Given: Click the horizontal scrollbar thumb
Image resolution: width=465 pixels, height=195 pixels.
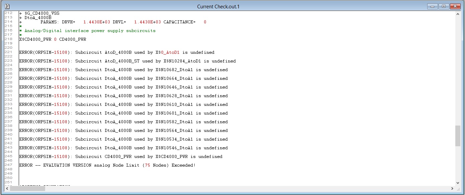Looking at the screenshot, I should click(27, 189).
